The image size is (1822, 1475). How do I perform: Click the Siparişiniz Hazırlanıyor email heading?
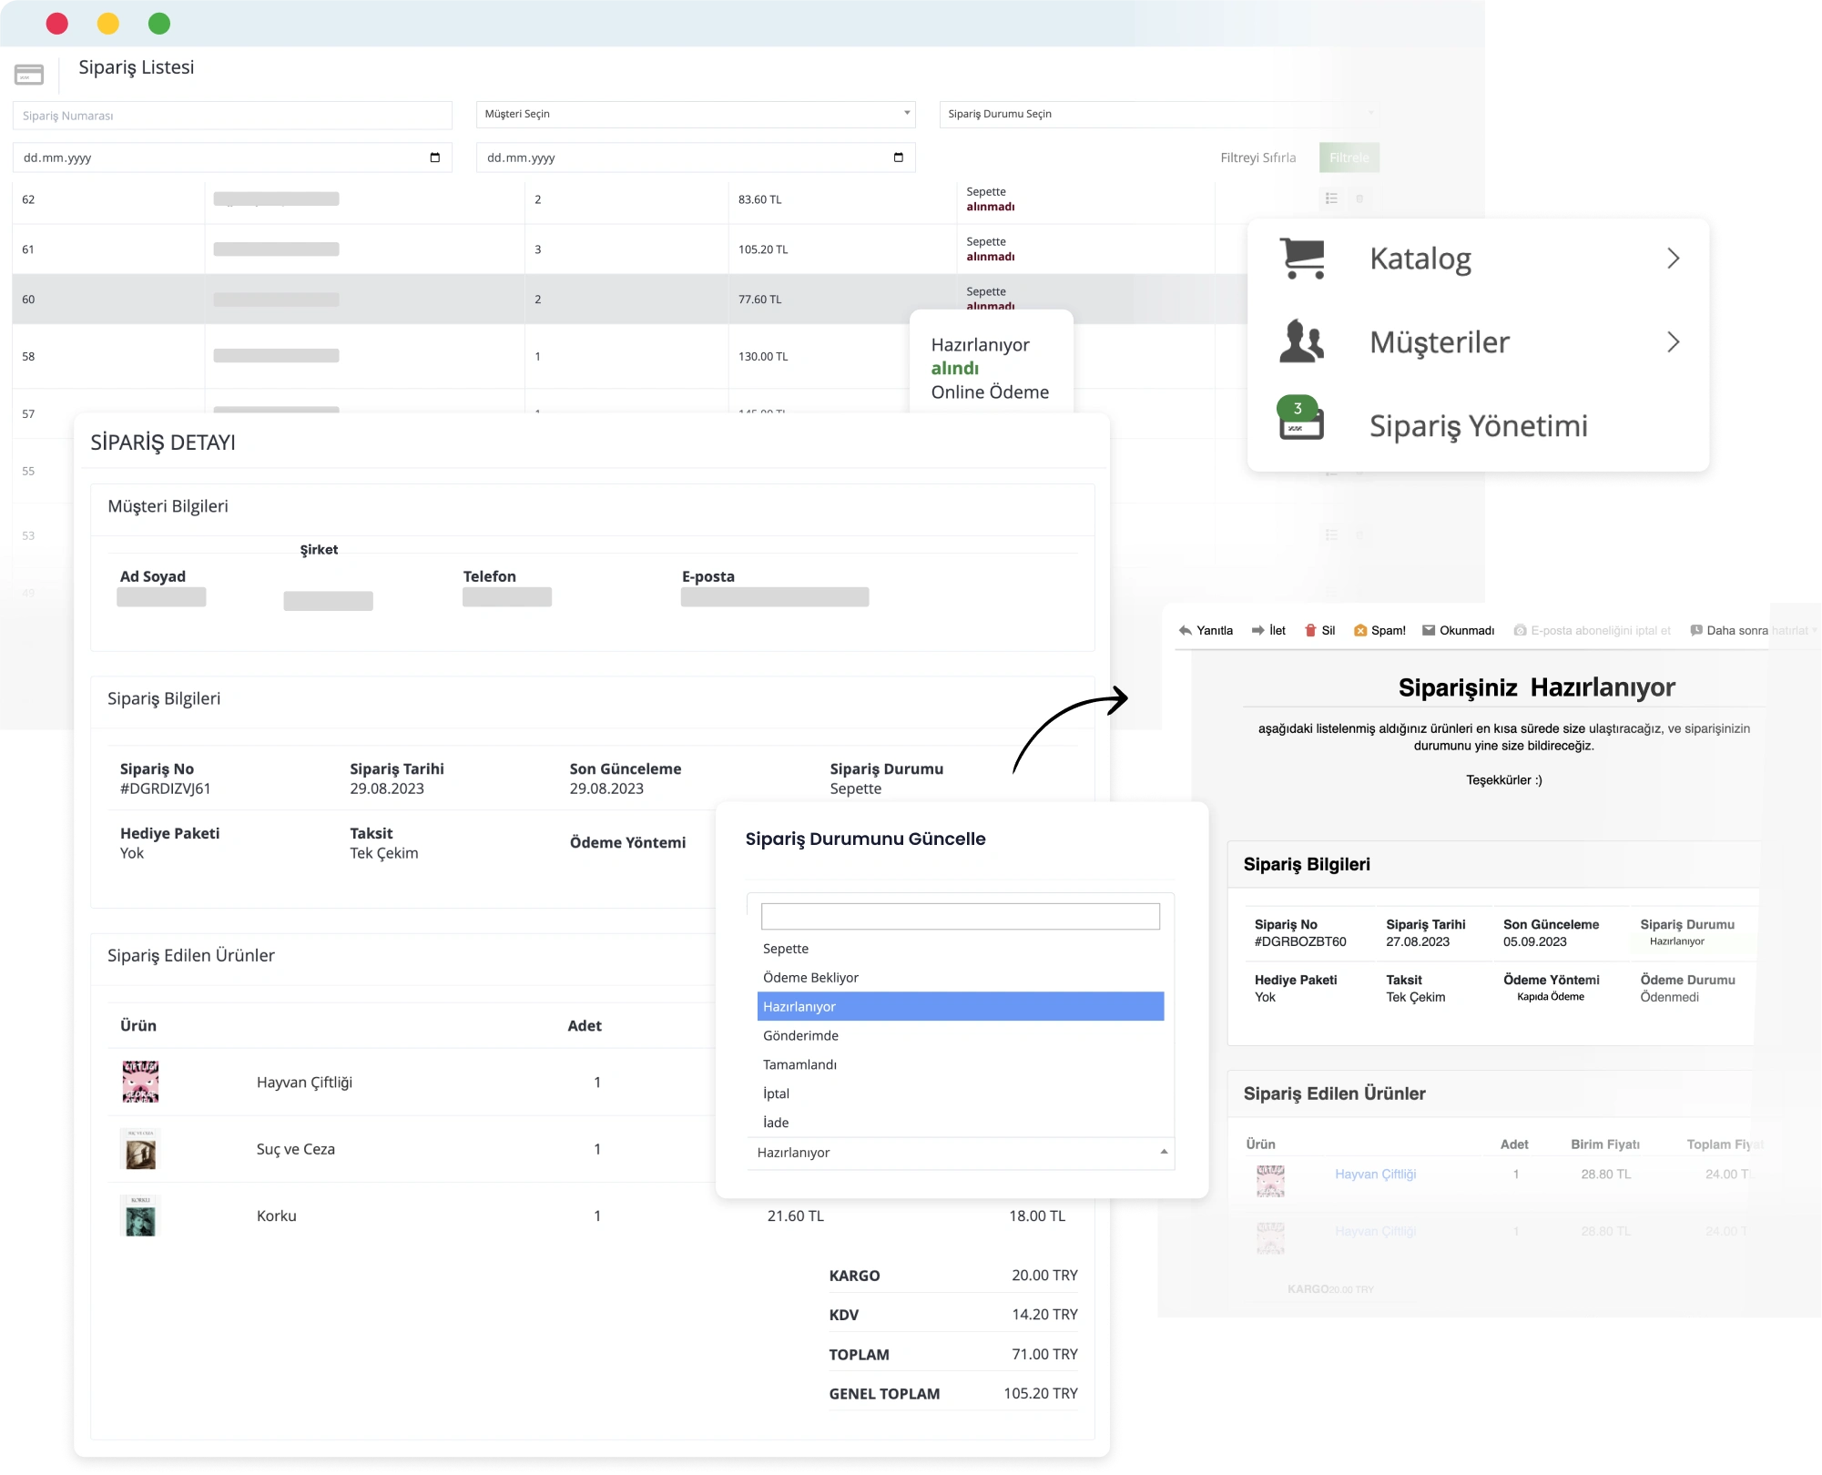(x=1536, y=687)
